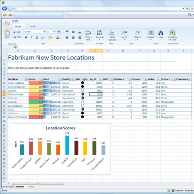
Task: Toggle underline formatting
Action: click(x=37, y=37)
